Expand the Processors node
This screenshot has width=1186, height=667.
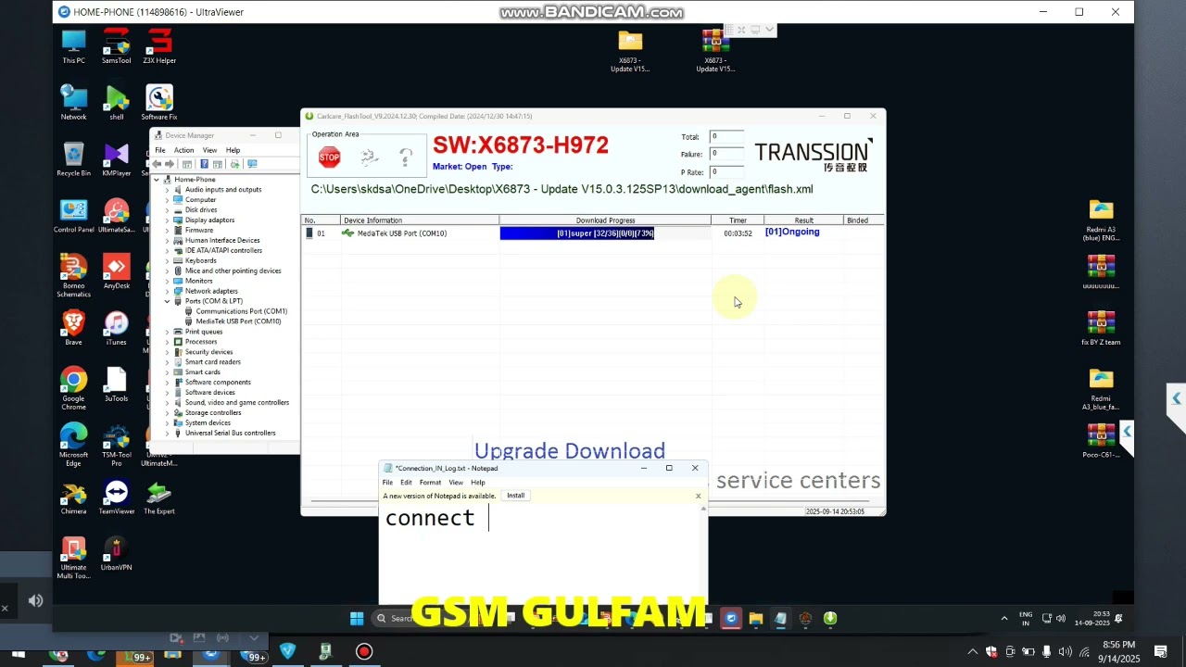click(x=168, y=342)
